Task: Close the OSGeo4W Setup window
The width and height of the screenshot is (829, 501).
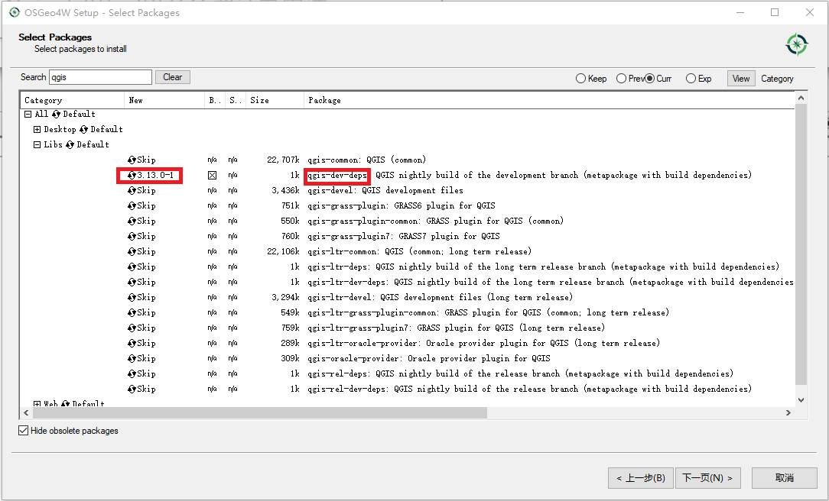Action: pyautogui.click(x=809, y=12)
